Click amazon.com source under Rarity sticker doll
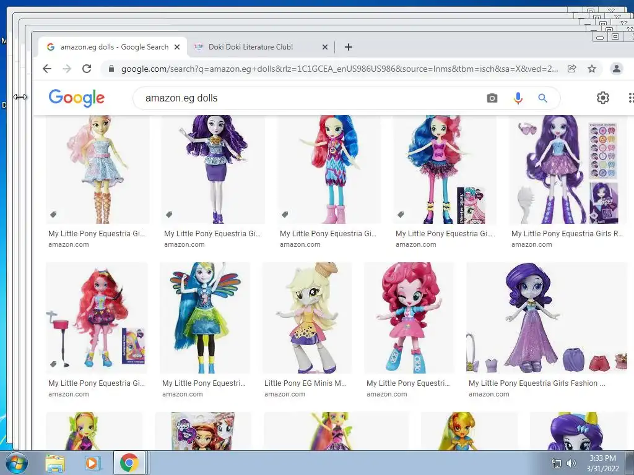Image resolution: width=634 pixels, height=475 pixels. (531, 244)
